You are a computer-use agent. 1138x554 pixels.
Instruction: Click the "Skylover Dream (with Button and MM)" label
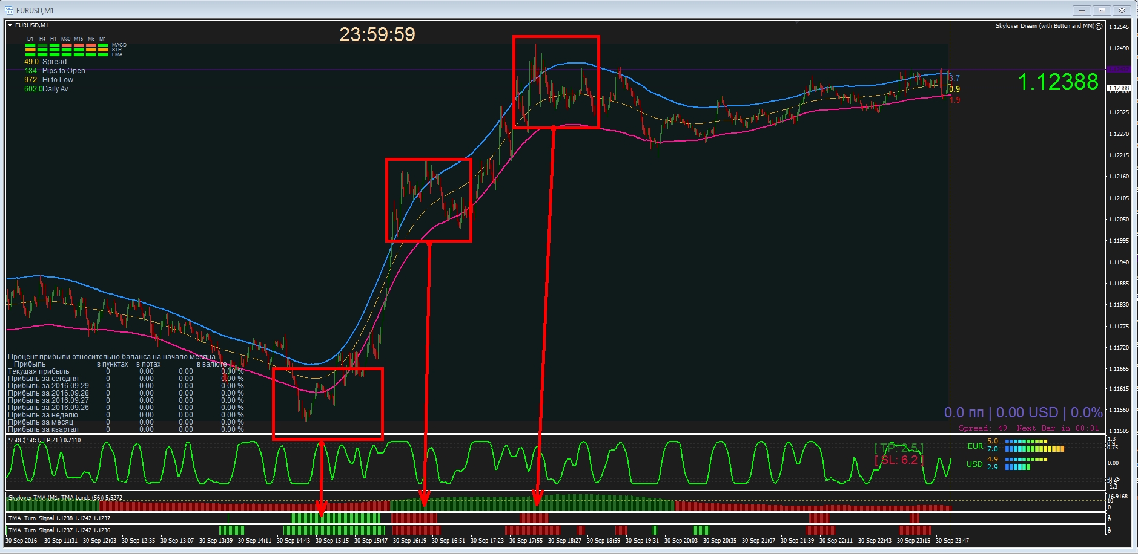[x=1045, y=26]
